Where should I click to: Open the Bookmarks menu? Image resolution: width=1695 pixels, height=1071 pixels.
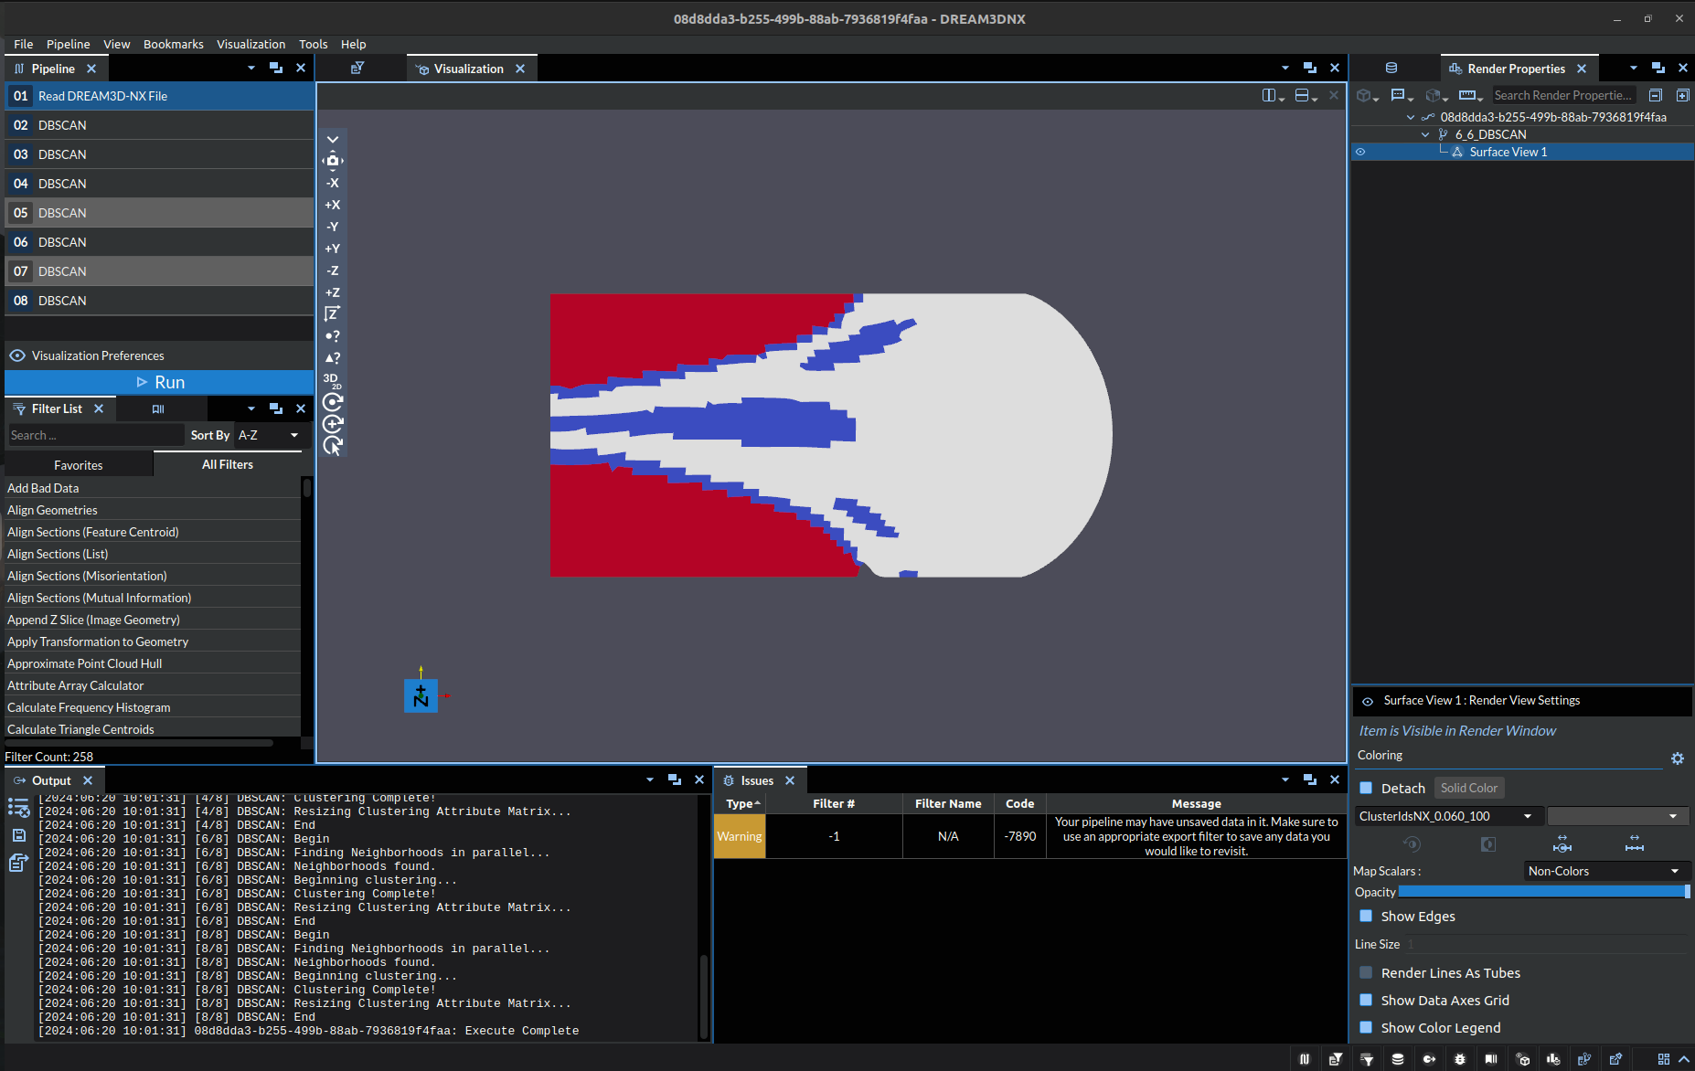[174, 44]
